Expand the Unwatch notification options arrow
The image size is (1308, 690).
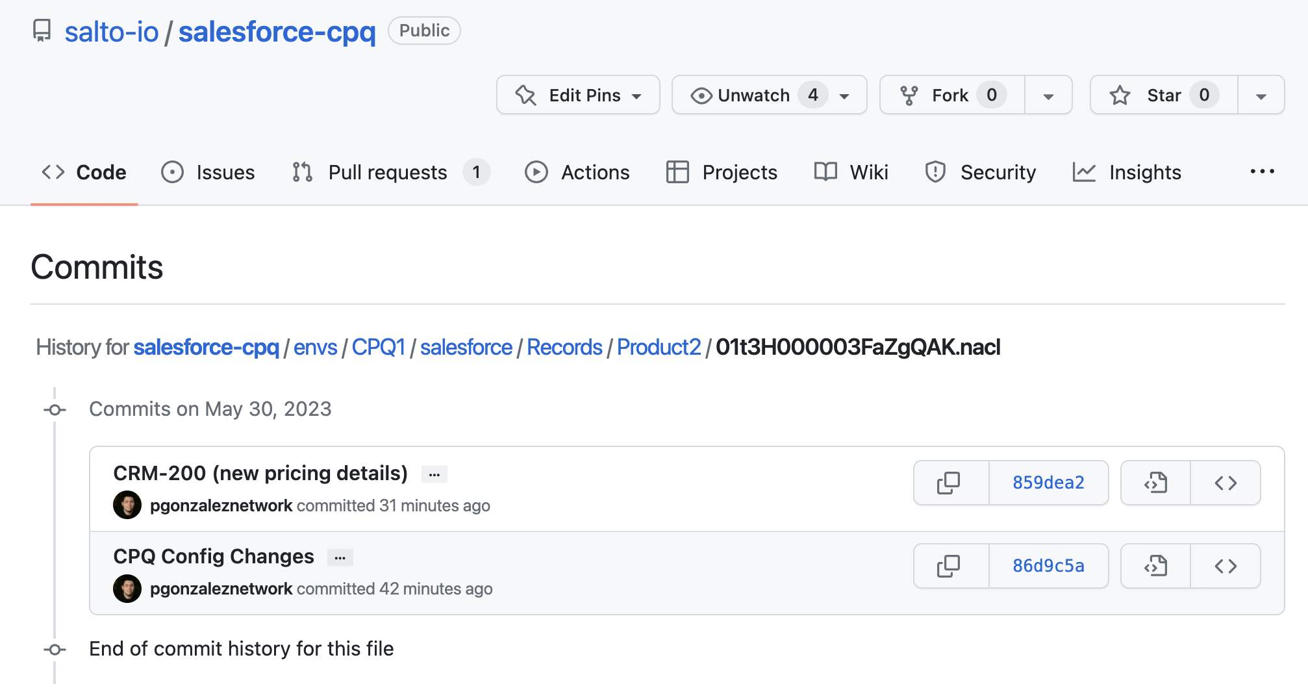[844, 96]
